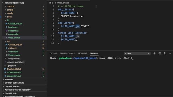Click line number 7 in the gutter
Image resolution: width=173 pixels, height=97 pixels.
pos(53,26)
